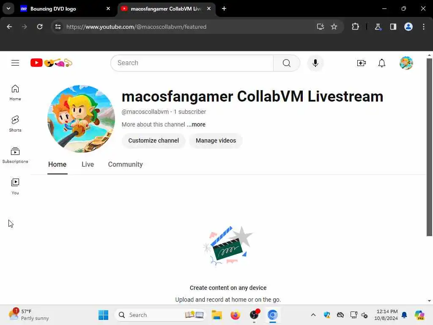Go to Home in the sidebar
The image size is (433, 325).
pyautogui.click(x=15, y=93)
